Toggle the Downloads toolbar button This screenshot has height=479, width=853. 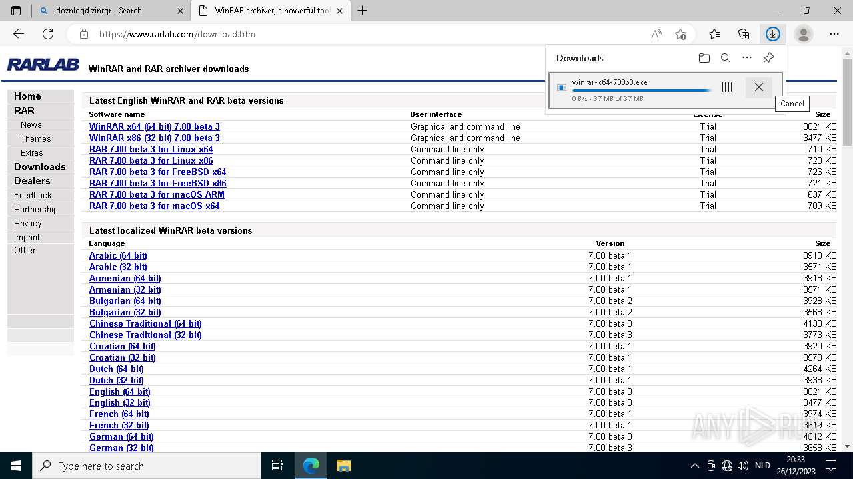point(773,34)
